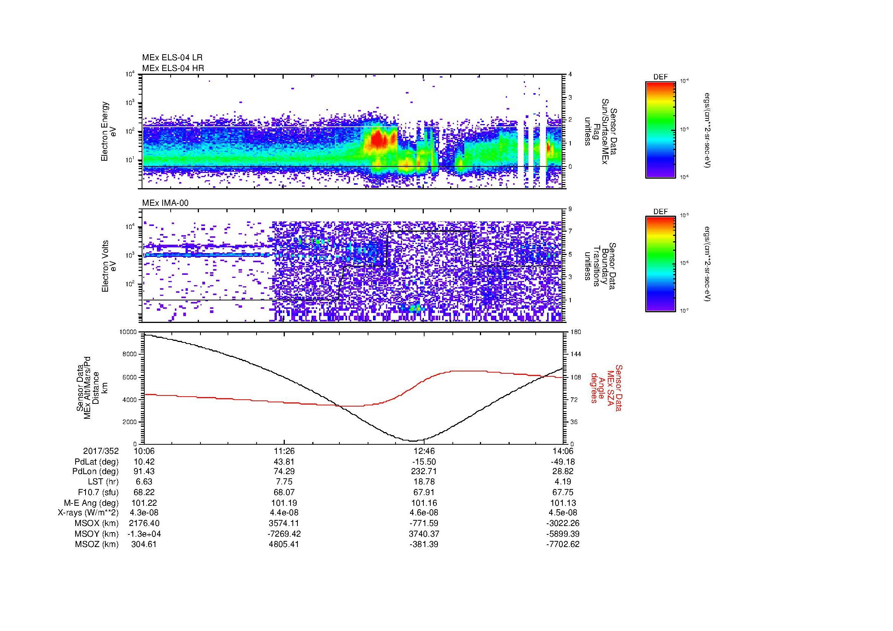Click the LST value '18.78'
Screen dimensions: 893x631
(424, 482)
